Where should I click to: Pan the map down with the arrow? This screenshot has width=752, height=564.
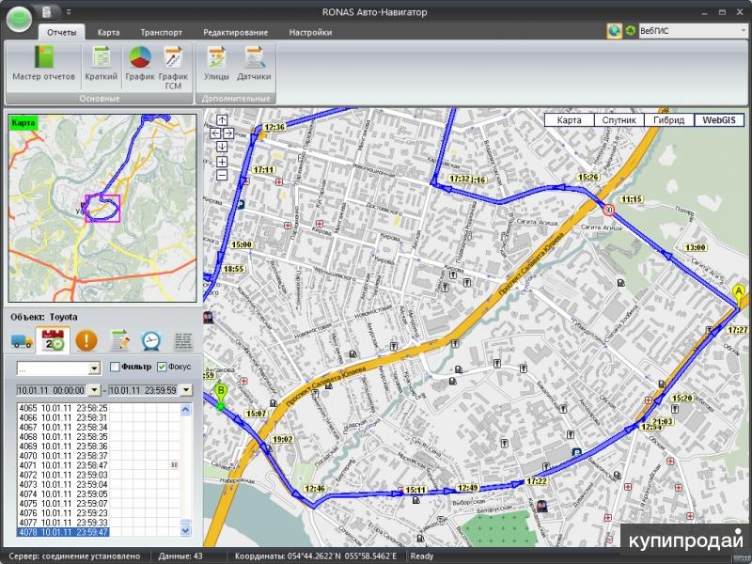point(222,147)
